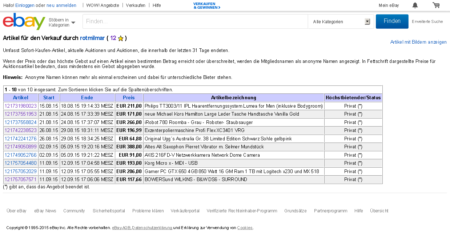Open Grundsätze footer link

[296, 211]
